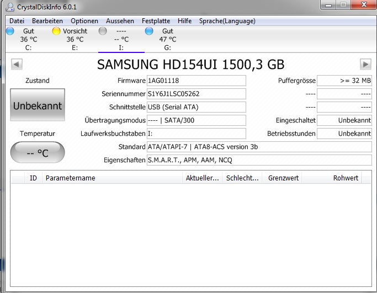Switch to drive I: tab

121,39
